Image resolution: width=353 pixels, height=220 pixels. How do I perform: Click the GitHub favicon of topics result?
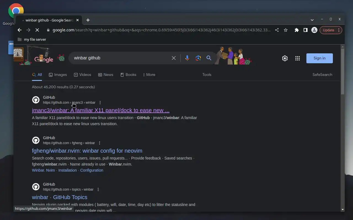(x=36, y=187)
